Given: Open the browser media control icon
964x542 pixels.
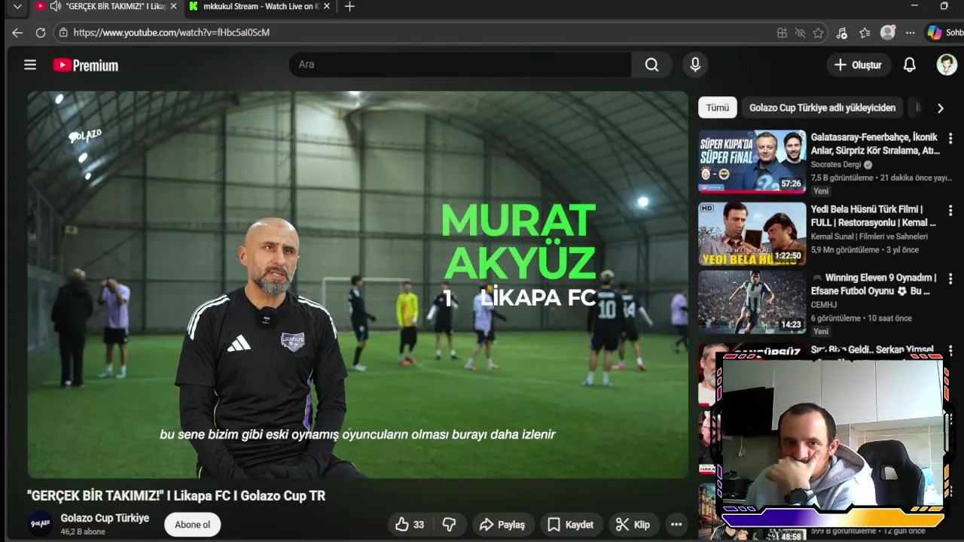Looking at the screenshot, I should (842, 33).
